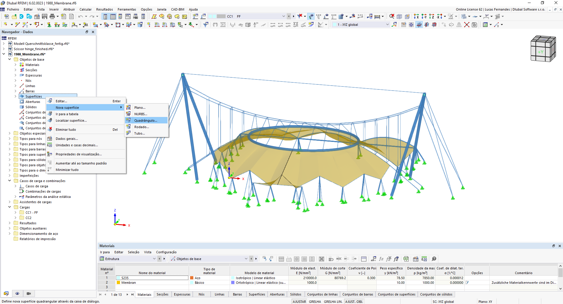563x304 pixels.
Task: Click the Print toolbar icon
Action: pyautogui.click(x=52, y=16)
